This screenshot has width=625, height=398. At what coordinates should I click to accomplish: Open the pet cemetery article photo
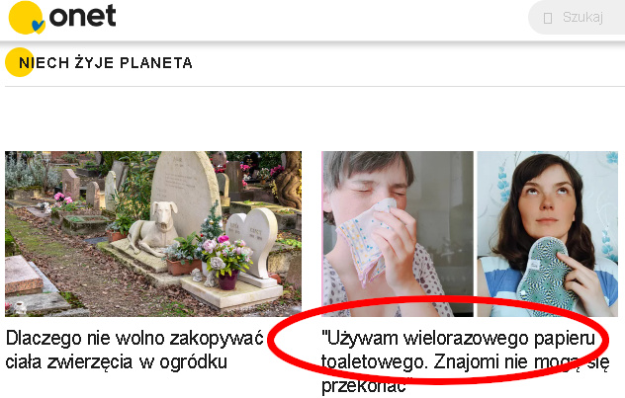tap(153, 234)
